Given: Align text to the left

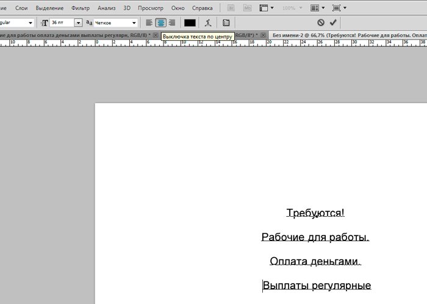Looking at the screenshot, I should pyautogui.click(x=149, y=23).
